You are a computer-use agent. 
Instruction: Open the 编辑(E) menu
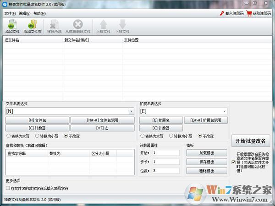[x=25, y=13]
